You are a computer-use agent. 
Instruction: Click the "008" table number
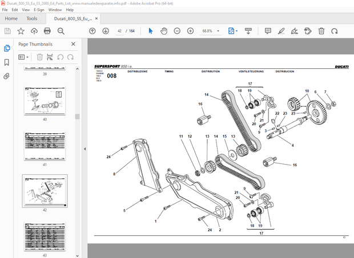(x=112, y=76)
